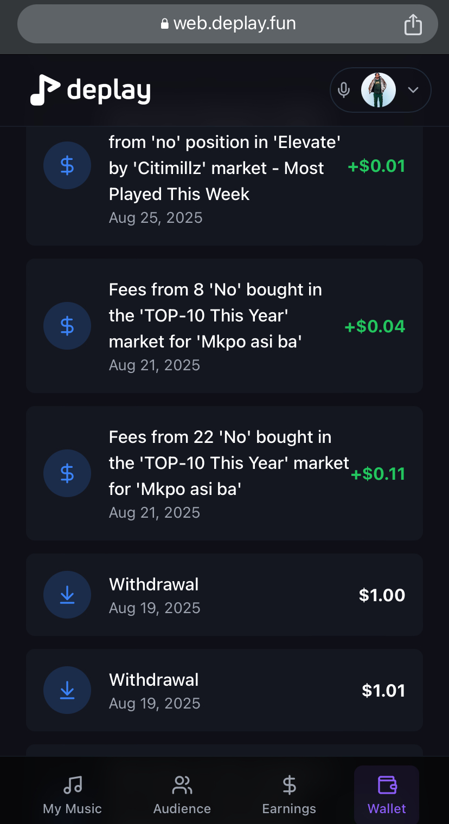Tap the dollar icon for +$0.04 fees
Image resolution: width=449 pixels, height=824 pixels.
(x=67, y=326)
